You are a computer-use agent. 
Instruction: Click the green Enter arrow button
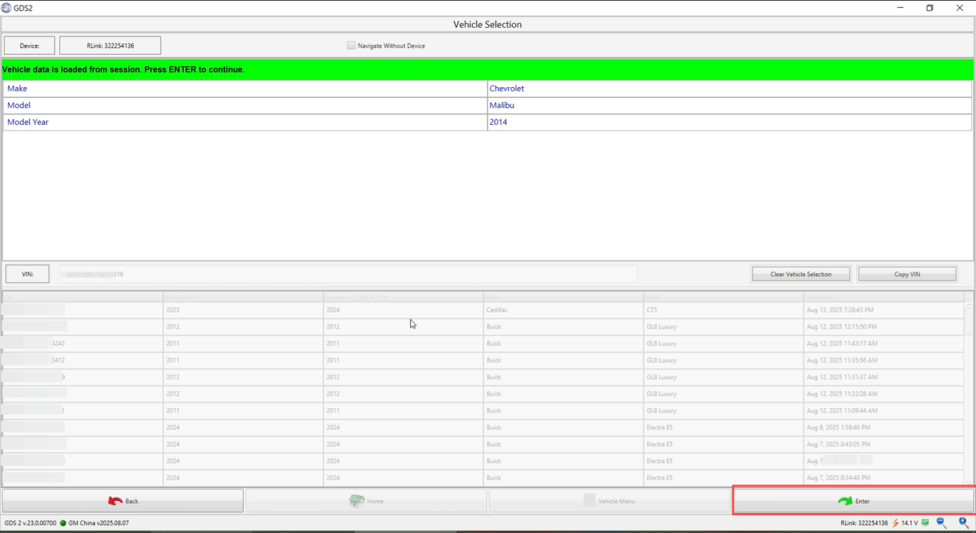[x=853, y=501]
